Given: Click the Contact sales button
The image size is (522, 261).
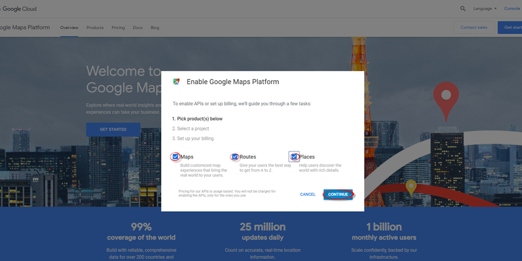Looking at the screenshot, I should click(x=474, y=27).
